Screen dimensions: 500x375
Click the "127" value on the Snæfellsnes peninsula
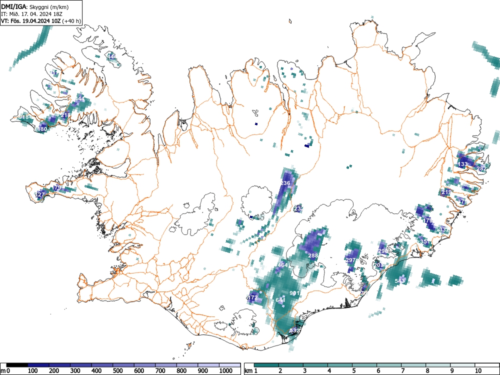click(40, 194)
